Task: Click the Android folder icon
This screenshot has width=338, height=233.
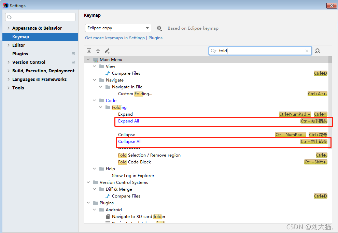Action: [x=102, y=210]
